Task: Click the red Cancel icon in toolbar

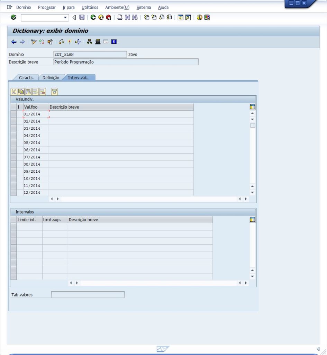Action: tap(109, 17)
